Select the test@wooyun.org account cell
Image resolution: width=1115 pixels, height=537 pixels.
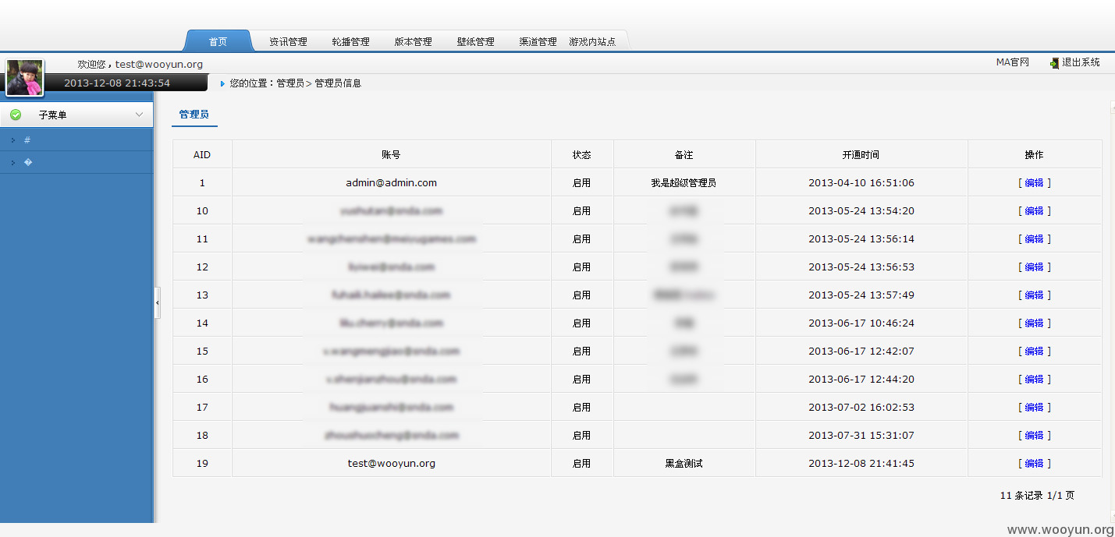point(392,464)
